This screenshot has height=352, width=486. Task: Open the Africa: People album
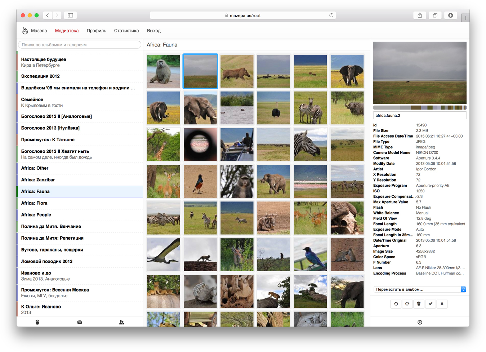(80, 215)
